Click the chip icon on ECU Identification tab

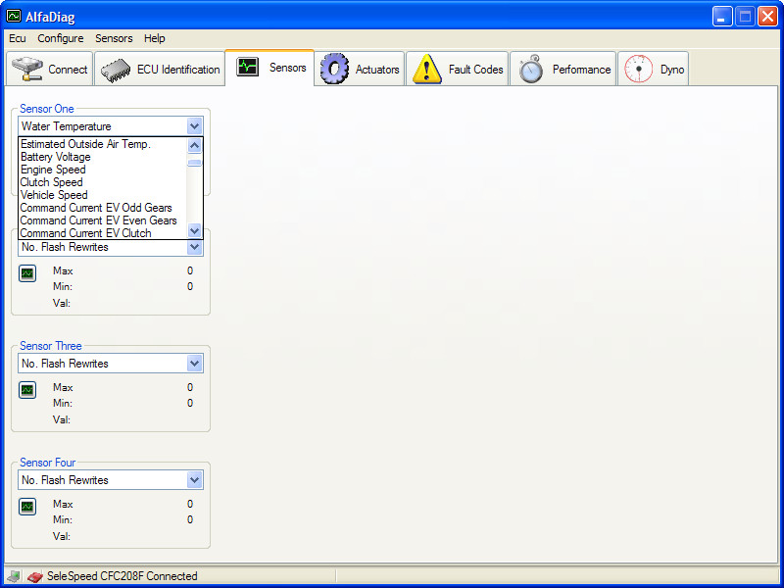(116, 70)
